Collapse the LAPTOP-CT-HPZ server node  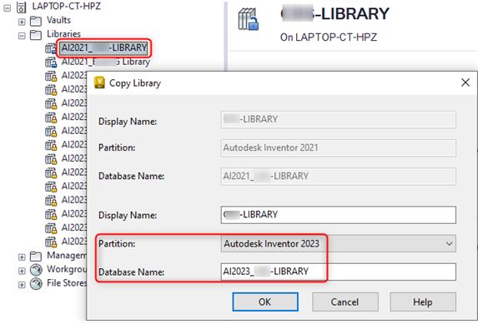point(7,8)
